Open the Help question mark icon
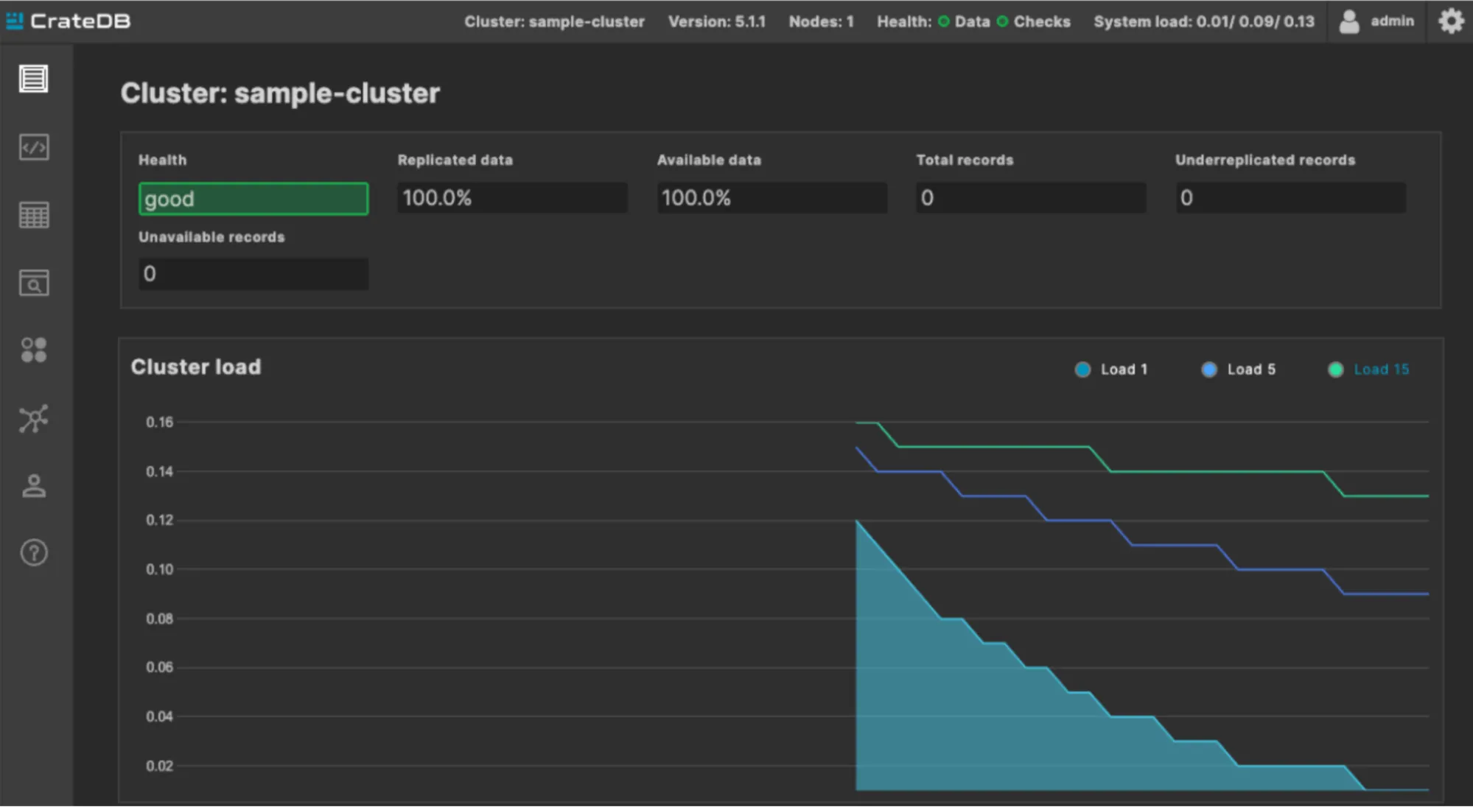 pos(33,553)
